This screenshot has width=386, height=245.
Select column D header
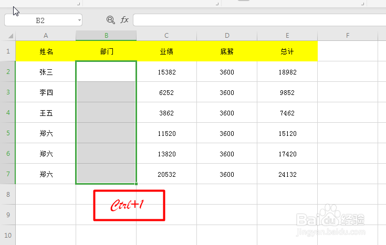tap(227, 36)
